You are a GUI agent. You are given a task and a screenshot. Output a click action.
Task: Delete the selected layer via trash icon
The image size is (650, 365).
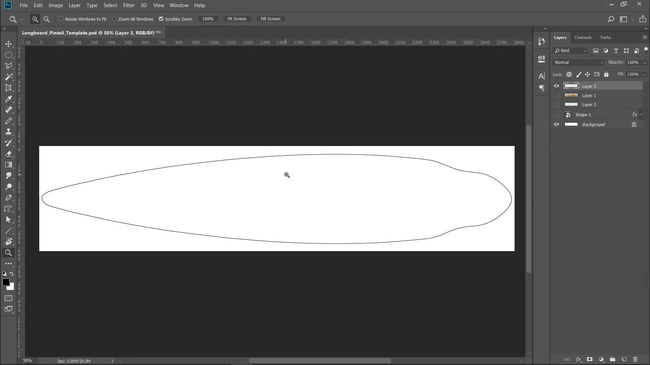click(x=635, y=359)
